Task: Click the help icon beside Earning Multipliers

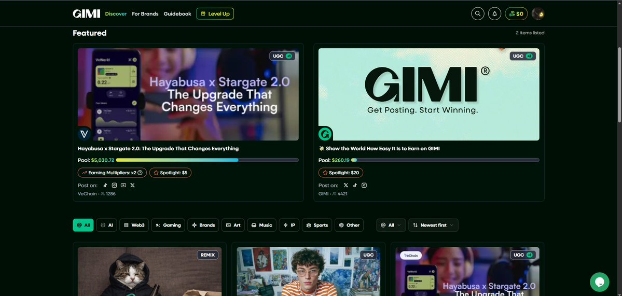Action: [x=140, y=173]
